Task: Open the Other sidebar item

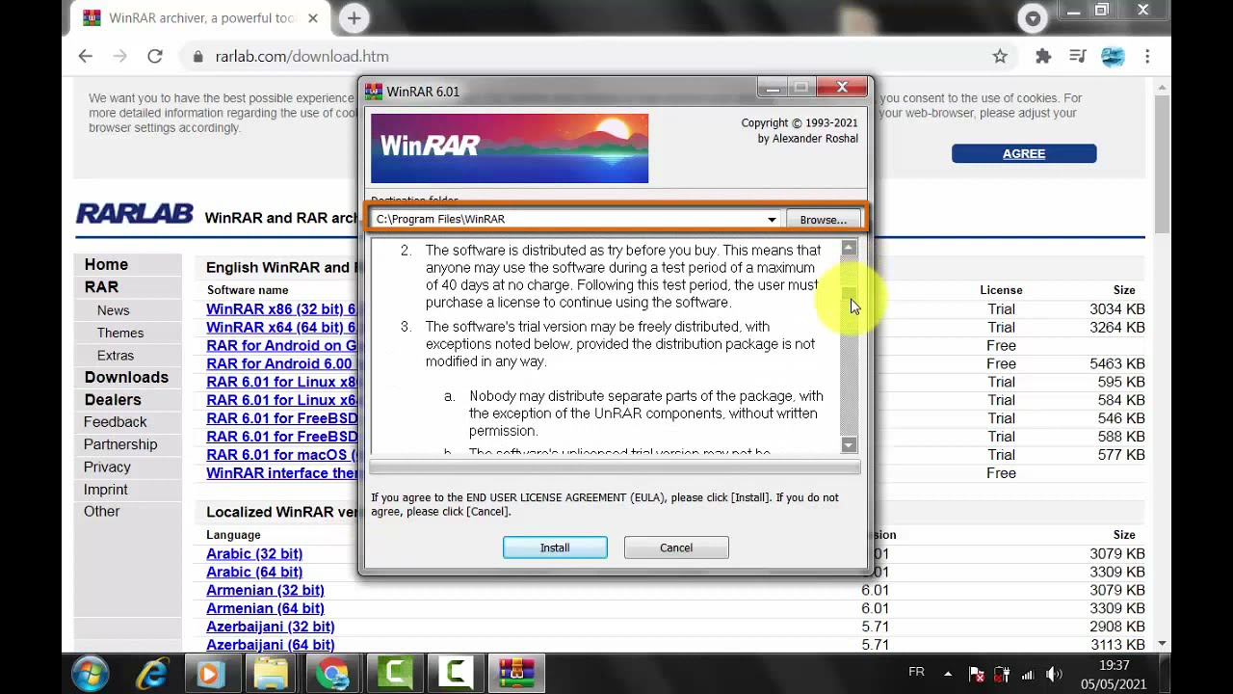Action: [x=102, y=511]
